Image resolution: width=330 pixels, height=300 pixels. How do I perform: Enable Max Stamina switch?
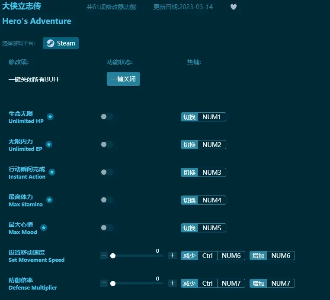click(107, 200)
